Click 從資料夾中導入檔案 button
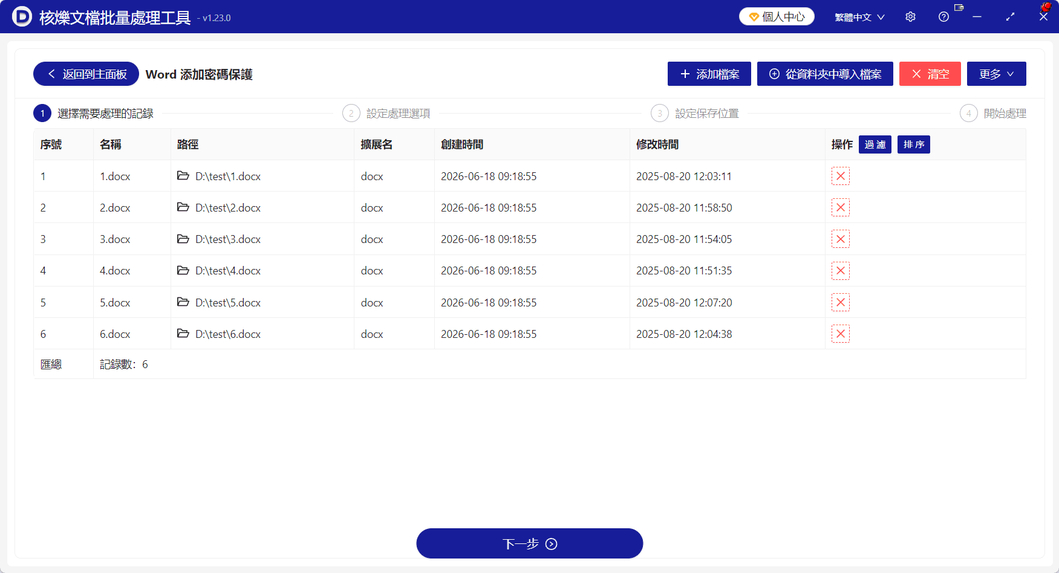 coord(825,74)
